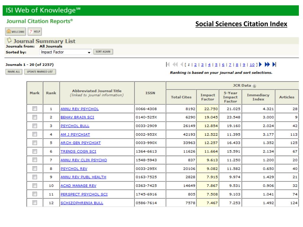Image resolution: width=303 pixels, height=227 pixels.
Task: Open PERSPECT PSYCHOL SCI link
Action: point(84,194)
